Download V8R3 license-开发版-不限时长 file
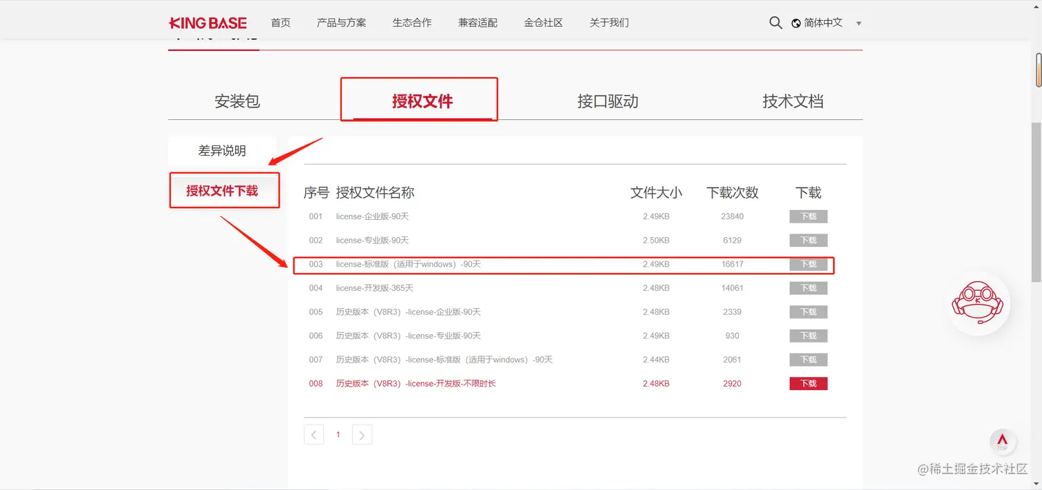Viewport: 1042px width, 490px height. [x=808, y=383]
